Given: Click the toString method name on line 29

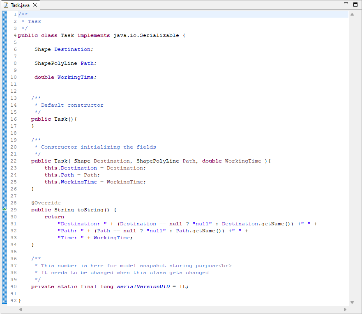Looking at the screenshot, I should pyautogui.click(x=90, y=210).
